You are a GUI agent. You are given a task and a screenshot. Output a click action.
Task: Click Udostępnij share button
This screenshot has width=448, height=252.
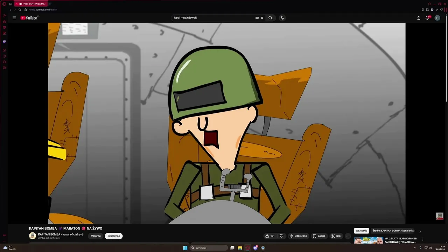pos(298,236)
